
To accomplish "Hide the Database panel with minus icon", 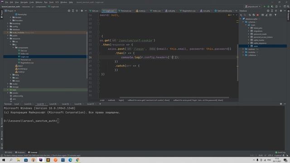I will click(x=285, y=11).
